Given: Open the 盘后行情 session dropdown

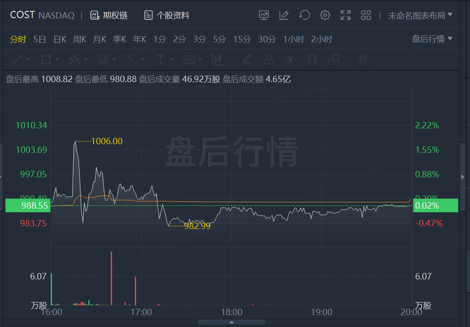Looking at the screenshot, I should click(x=432, y=39).
